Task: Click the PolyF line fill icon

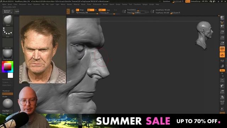Action: coord(222,103)
